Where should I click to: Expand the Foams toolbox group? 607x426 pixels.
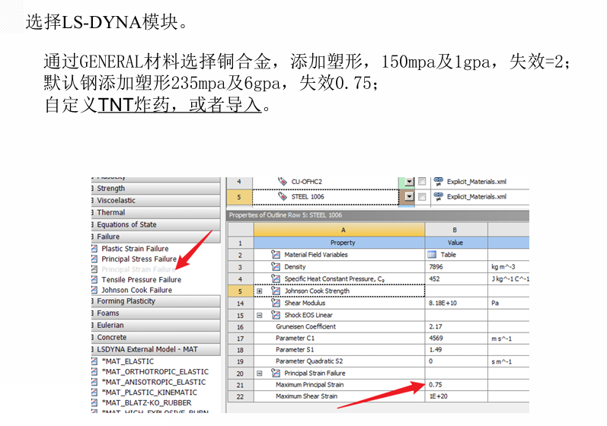coord(92,313)
